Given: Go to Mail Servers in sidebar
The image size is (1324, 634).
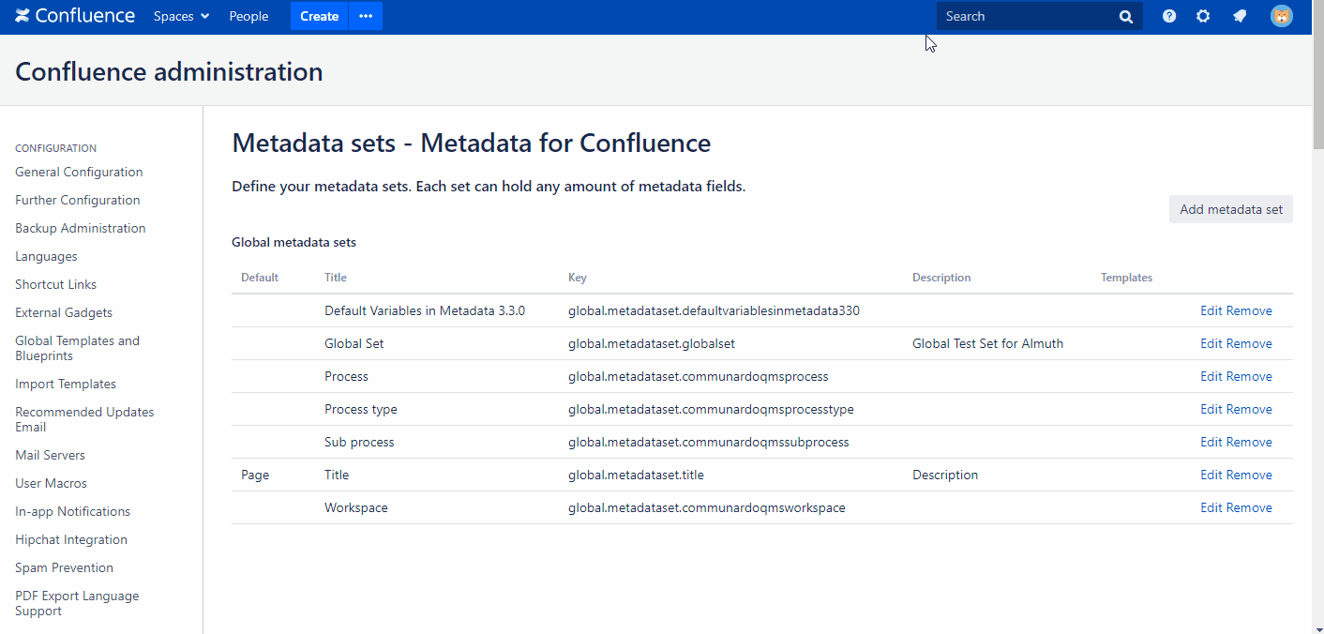Looking at the screenshot, I should (x=50, y=455).
